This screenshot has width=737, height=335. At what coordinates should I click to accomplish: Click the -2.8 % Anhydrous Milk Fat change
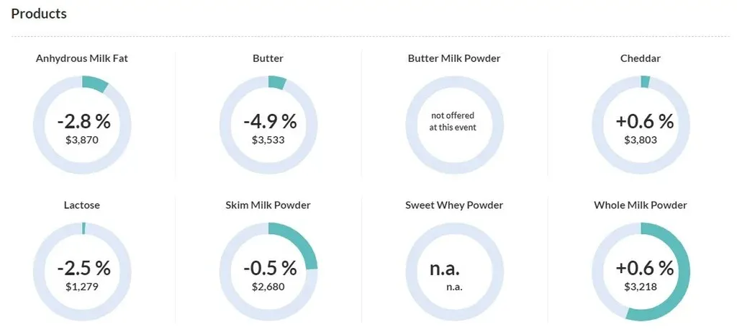82,121
